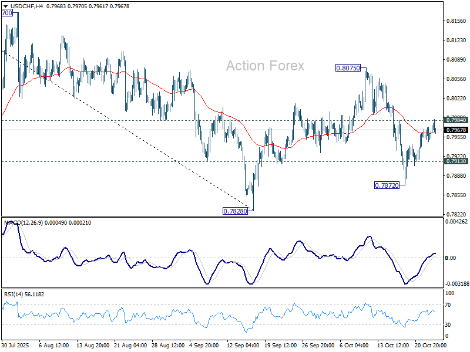The height and width of the screenshot is (352, 470).
Task: Click the 0.79130 level tag on the price axis
Action: pos(456,161)
